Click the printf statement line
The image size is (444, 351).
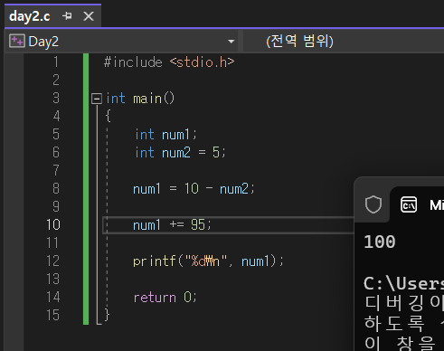(208, 261)
